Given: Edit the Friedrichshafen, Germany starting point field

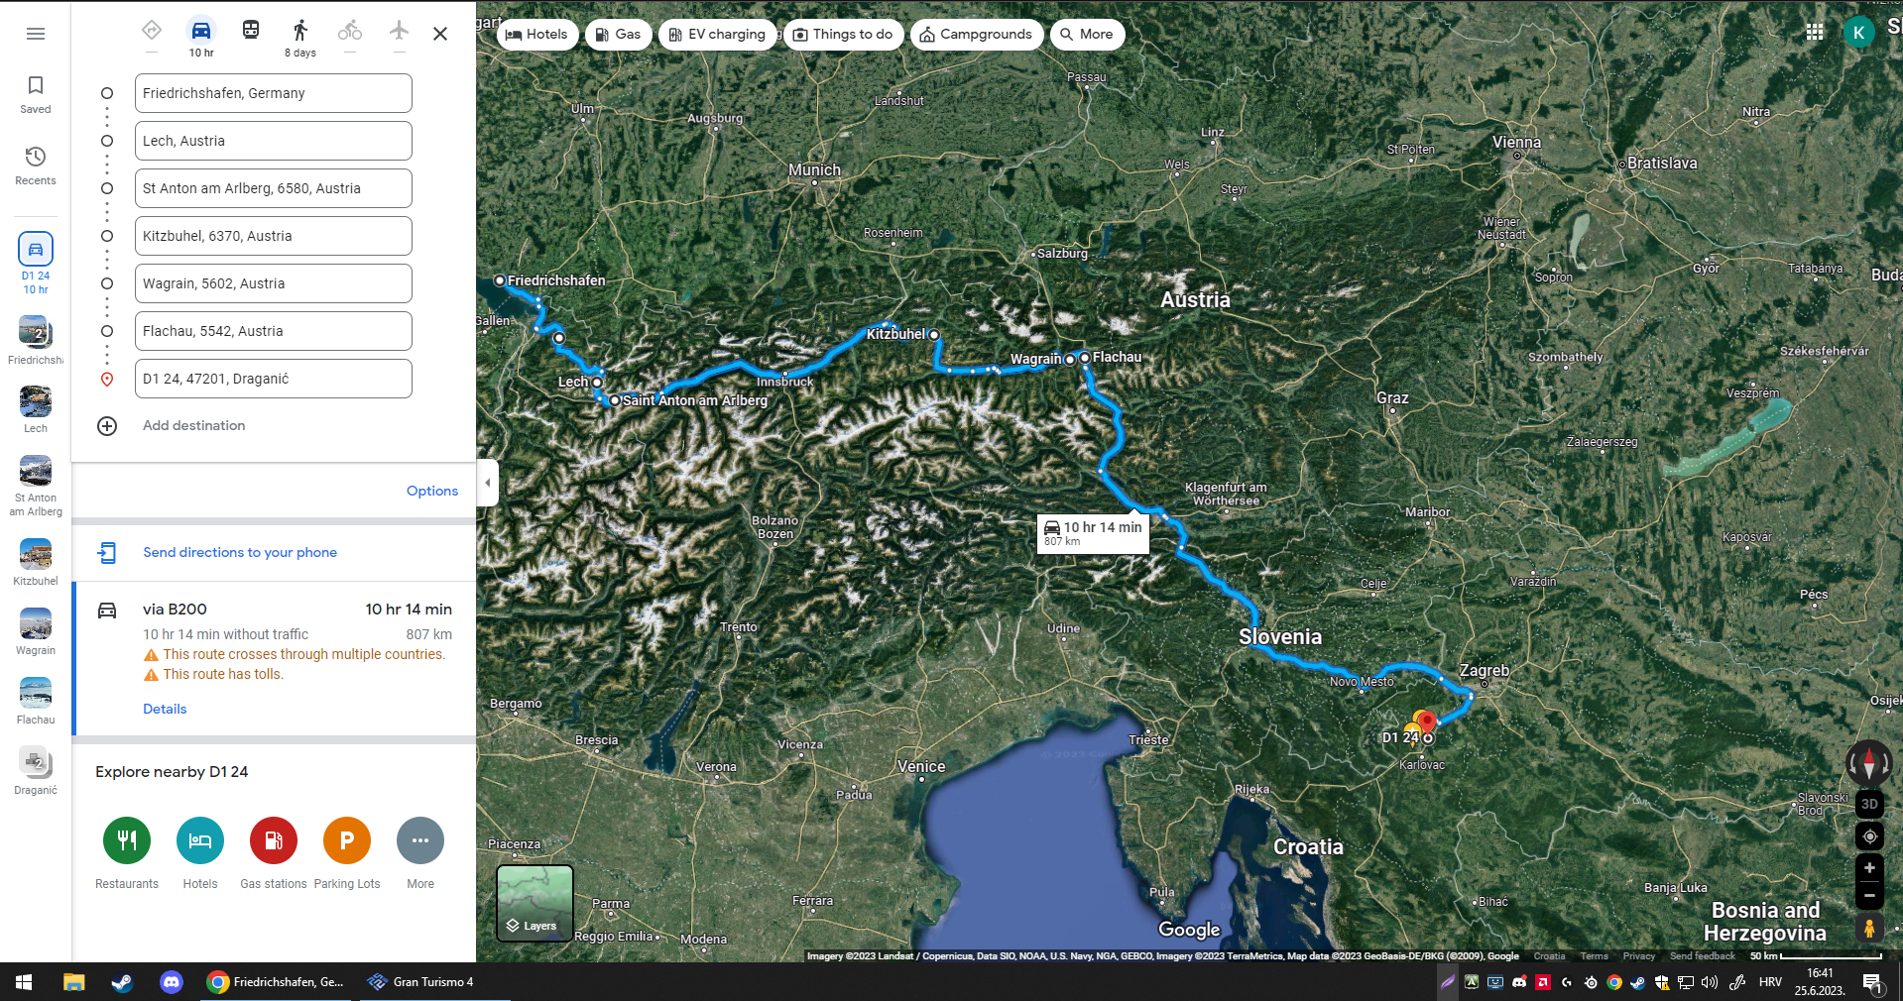Looking at the screenshot, I should pyautogui.click(x=274, y=93).
